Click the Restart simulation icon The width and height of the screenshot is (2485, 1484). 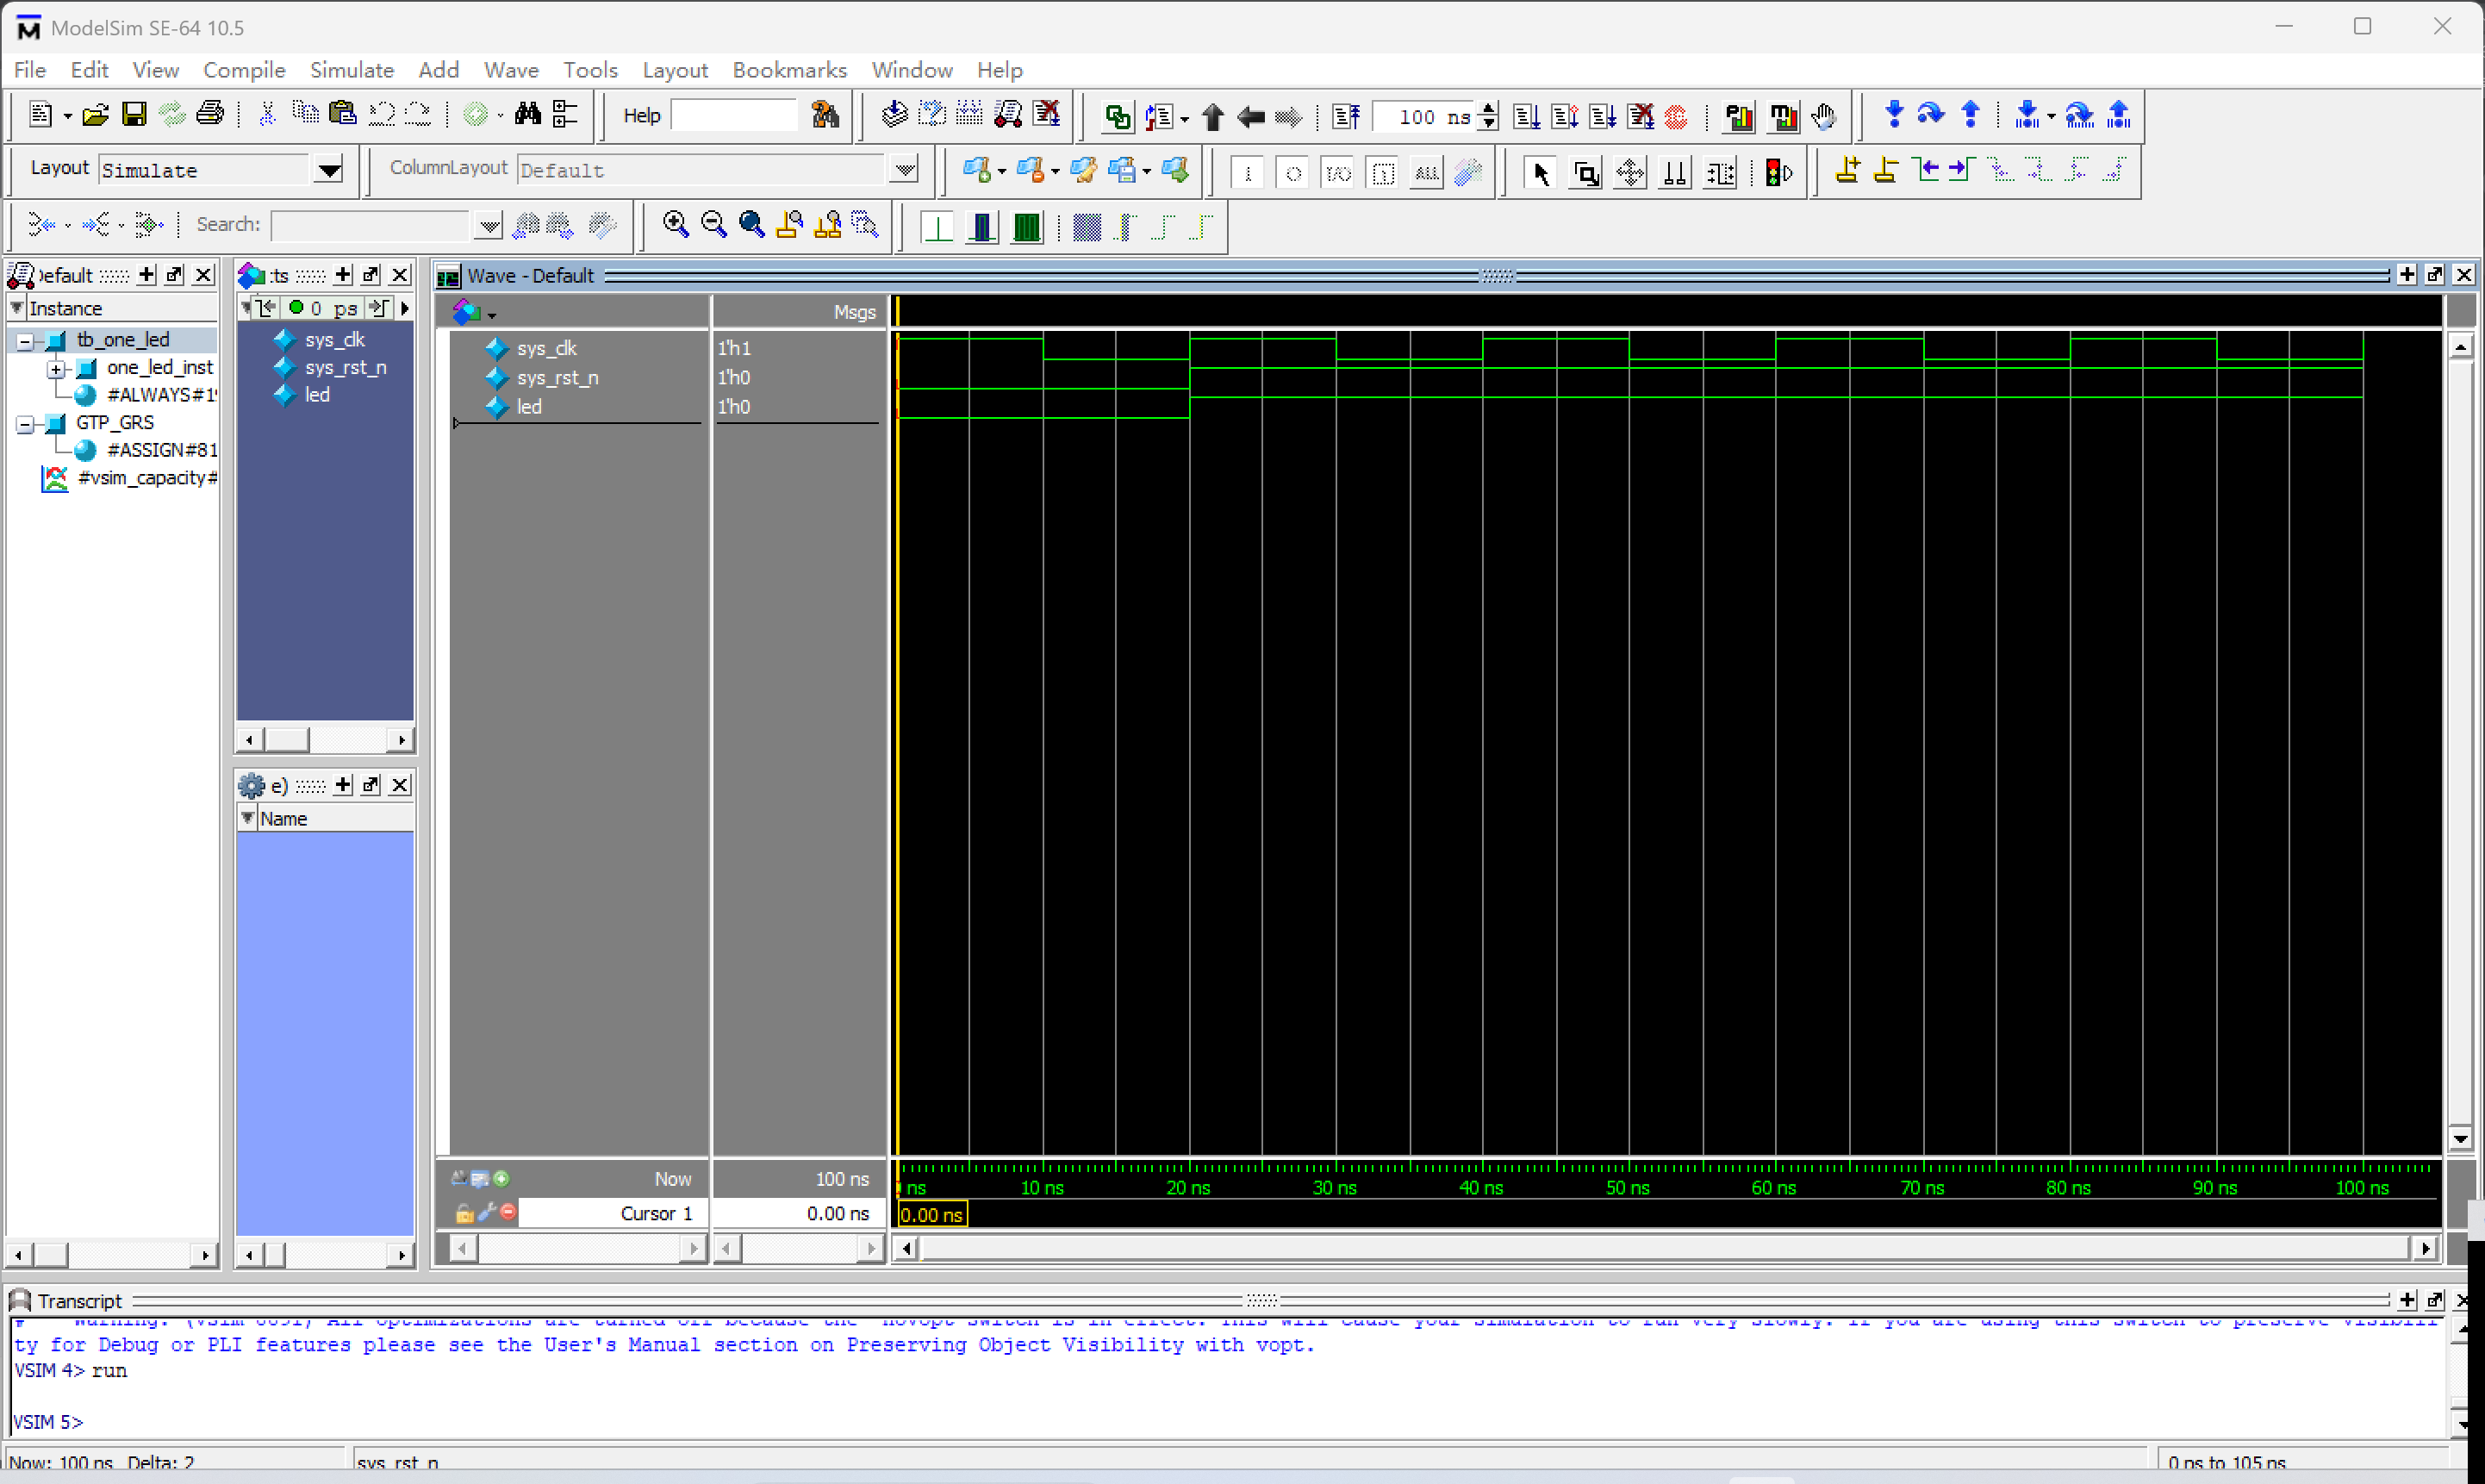(x=1345, y=117)
